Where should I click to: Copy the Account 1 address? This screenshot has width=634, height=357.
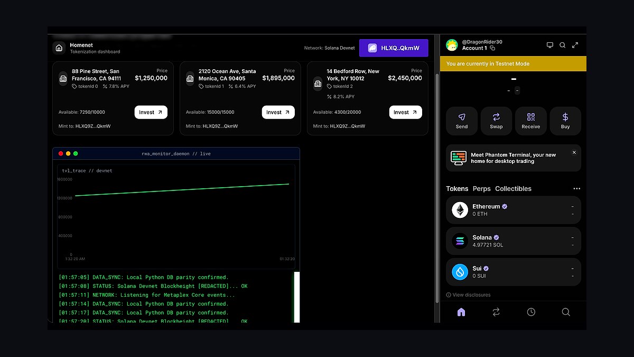(492, 48)
